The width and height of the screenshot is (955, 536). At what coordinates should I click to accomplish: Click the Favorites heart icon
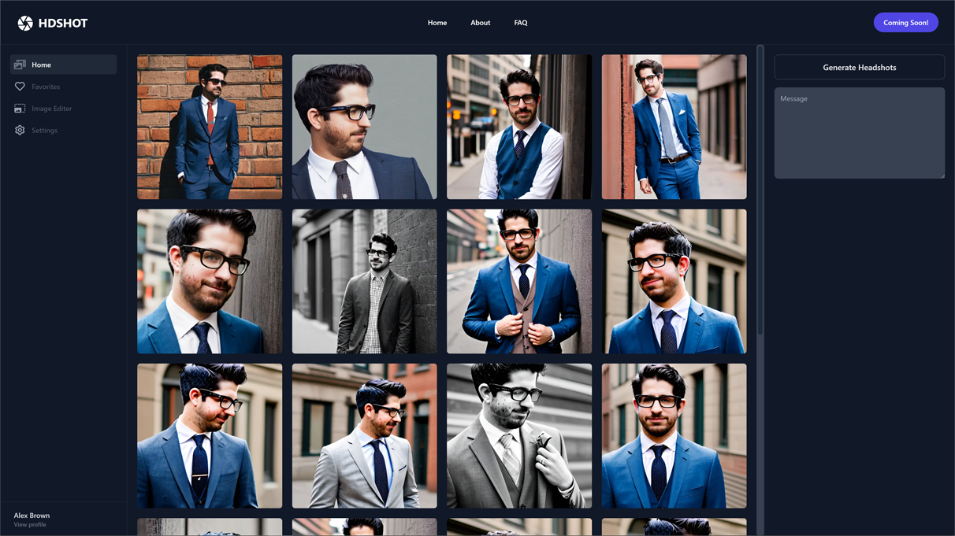point(20,87)
